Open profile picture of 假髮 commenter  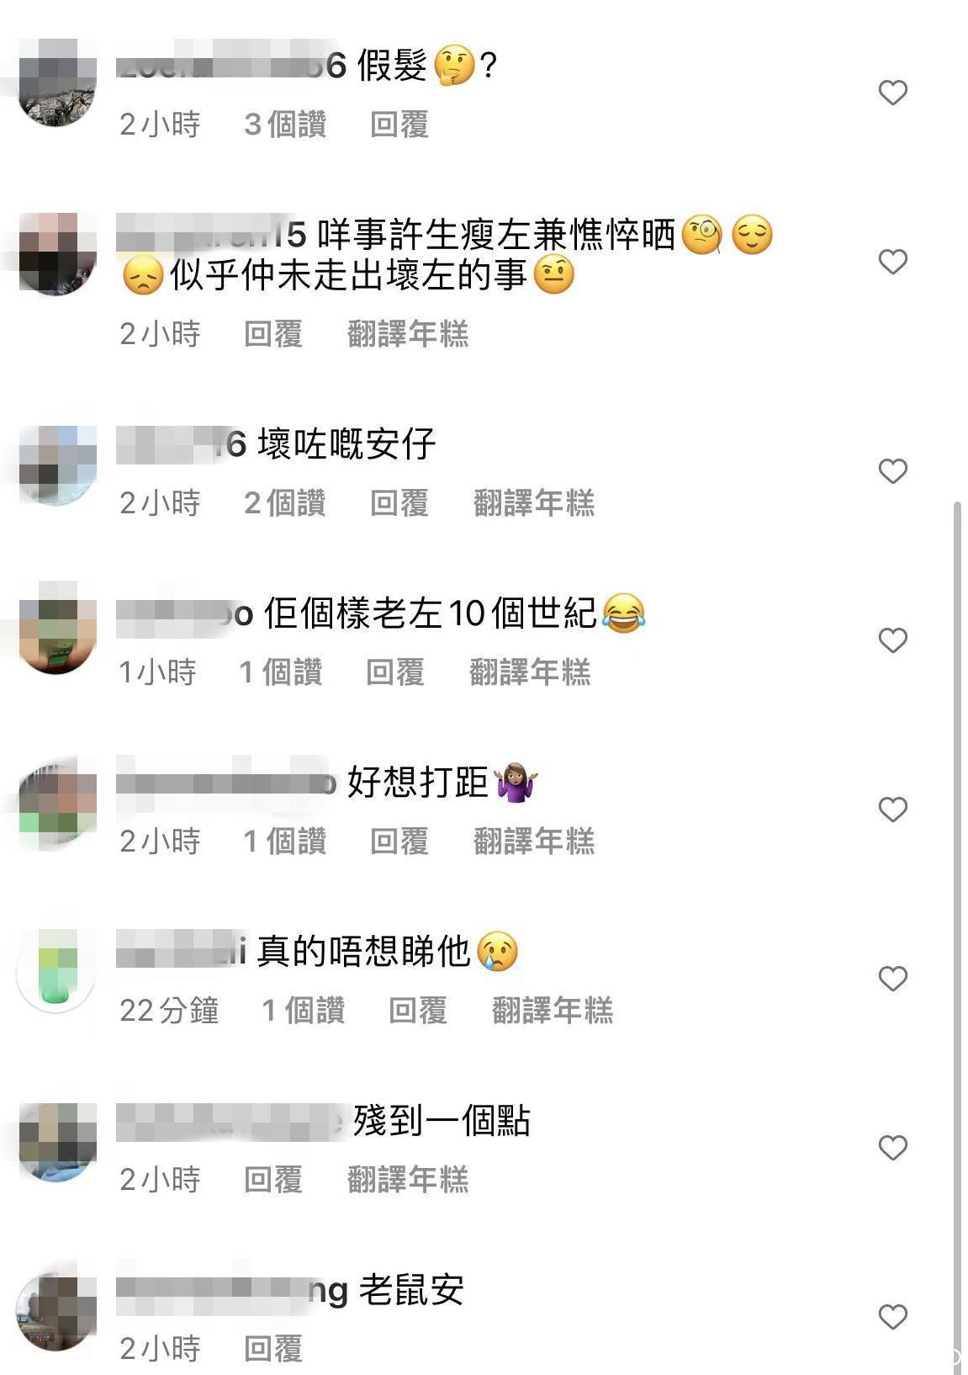57,82
